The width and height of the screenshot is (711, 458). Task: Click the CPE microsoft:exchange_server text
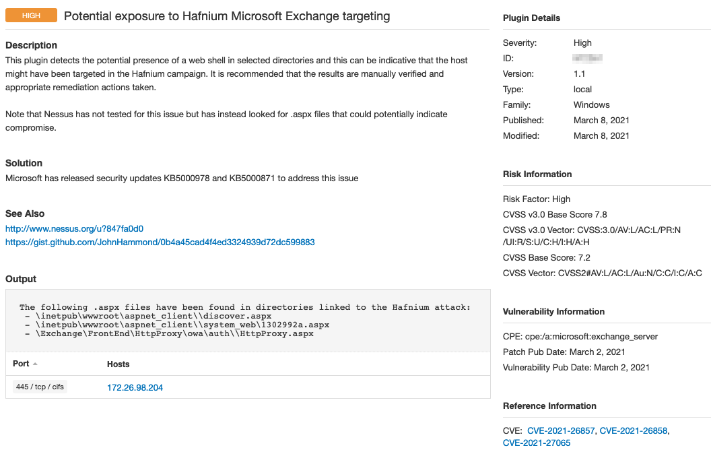[x=580, y=337]
